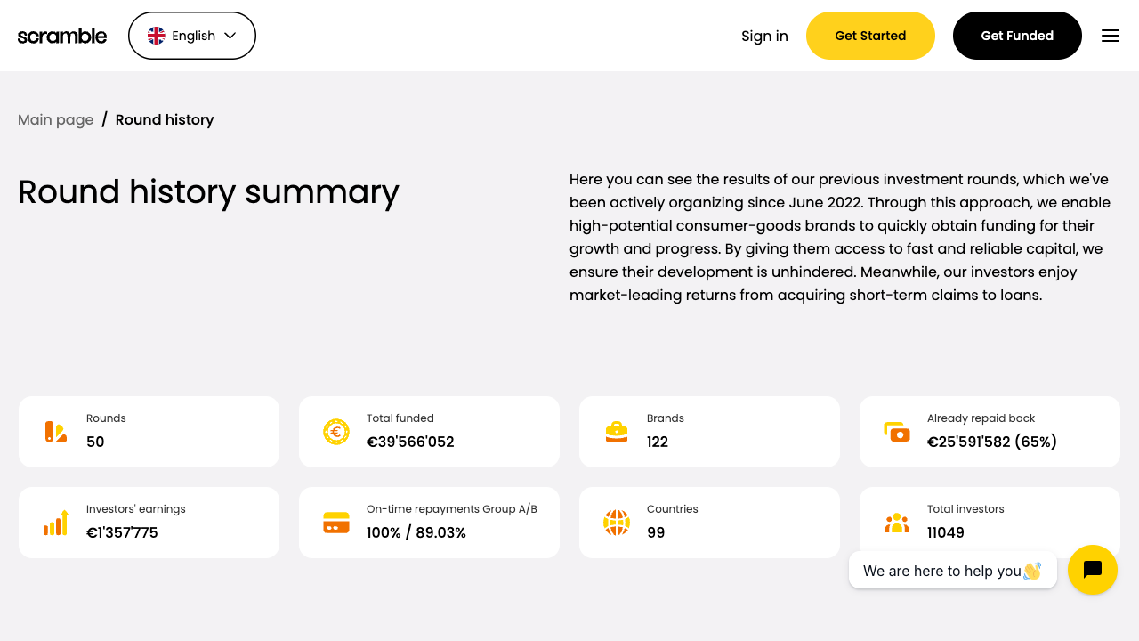Select the briefcase icon next to Brands
The image size is (1139, 641).
[617, 431]
